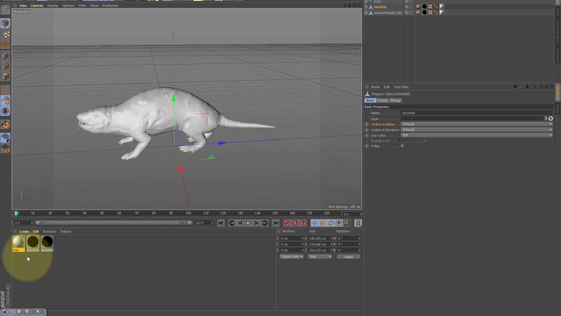
Task: Enable X-Ray in Basic Properties
Action: (402, 146)
